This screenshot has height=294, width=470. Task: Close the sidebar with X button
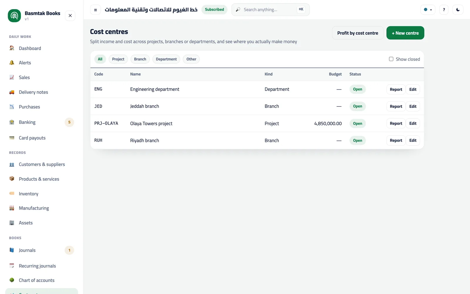[70, 16]
